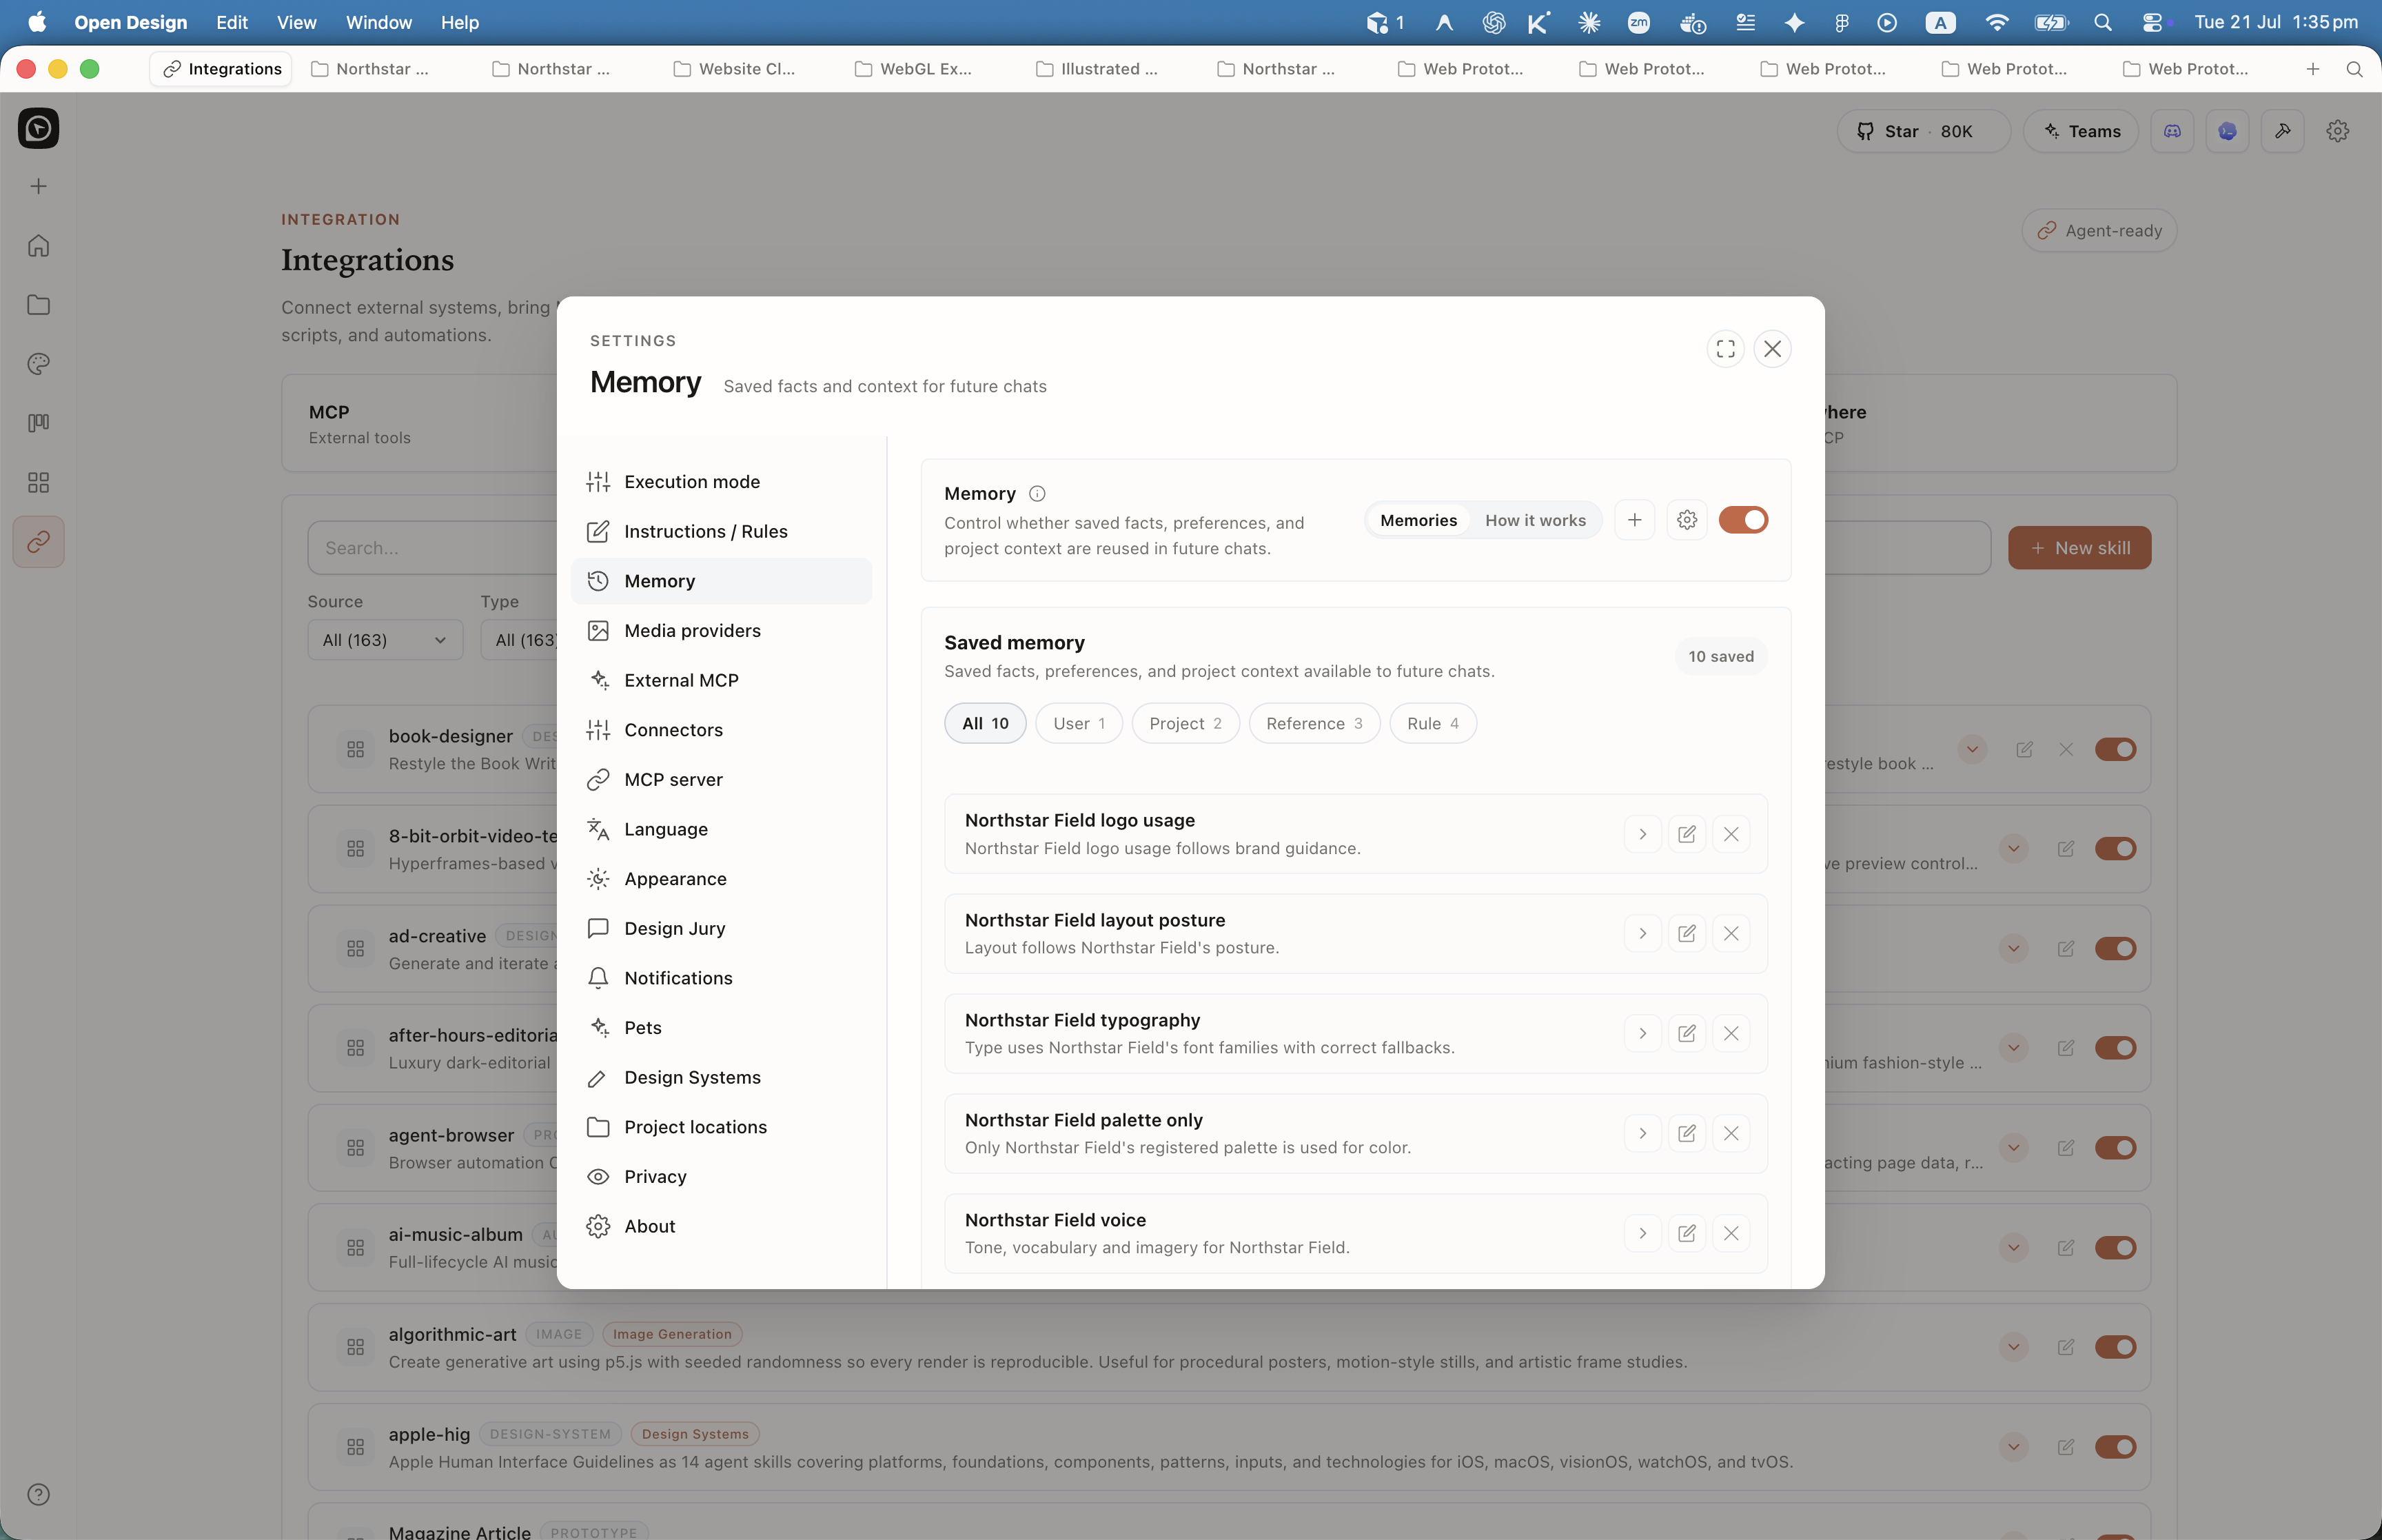Close the Settings dialog
The height and width of the screenshot is (1540, 2382).
tap(1772, 349)
